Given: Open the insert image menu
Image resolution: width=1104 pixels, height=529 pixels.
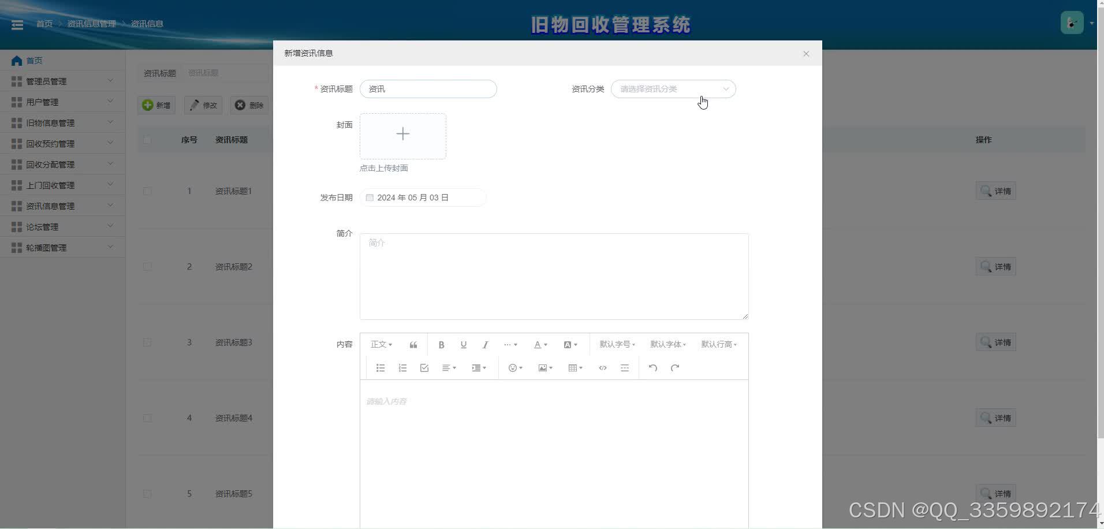Looking at the screenshot, I should click(546, 368).
